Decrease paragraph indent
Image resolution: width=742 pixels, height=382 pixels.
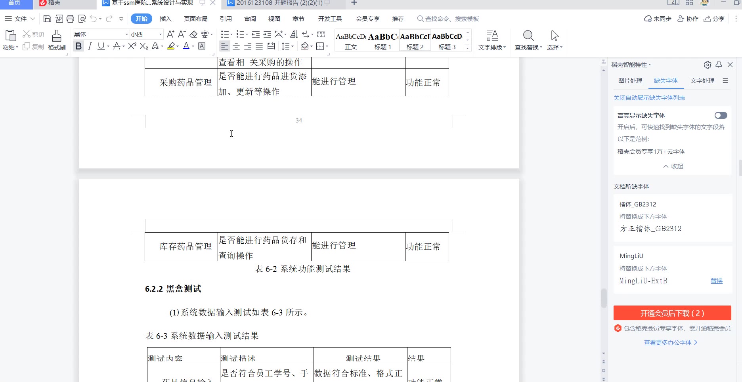click(256, 34)
